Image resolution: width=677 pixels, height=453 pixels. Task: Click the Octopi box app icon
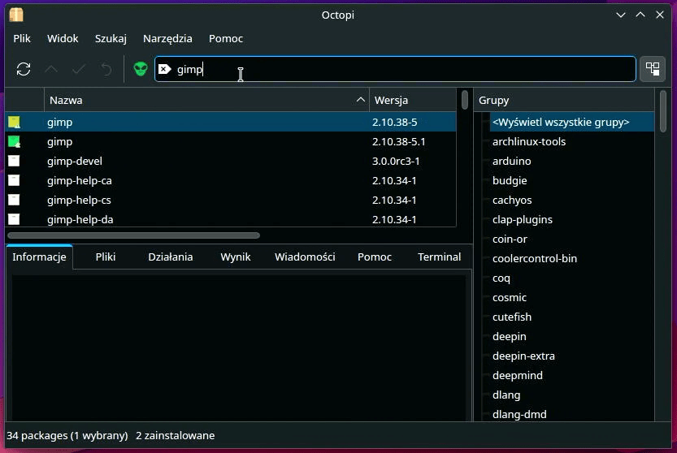[16, 15]
